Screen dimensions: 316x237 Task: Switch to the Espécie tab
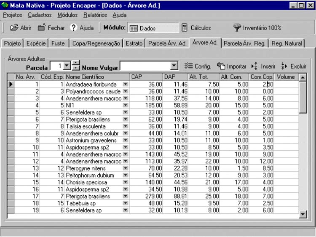tap(36, 43)
